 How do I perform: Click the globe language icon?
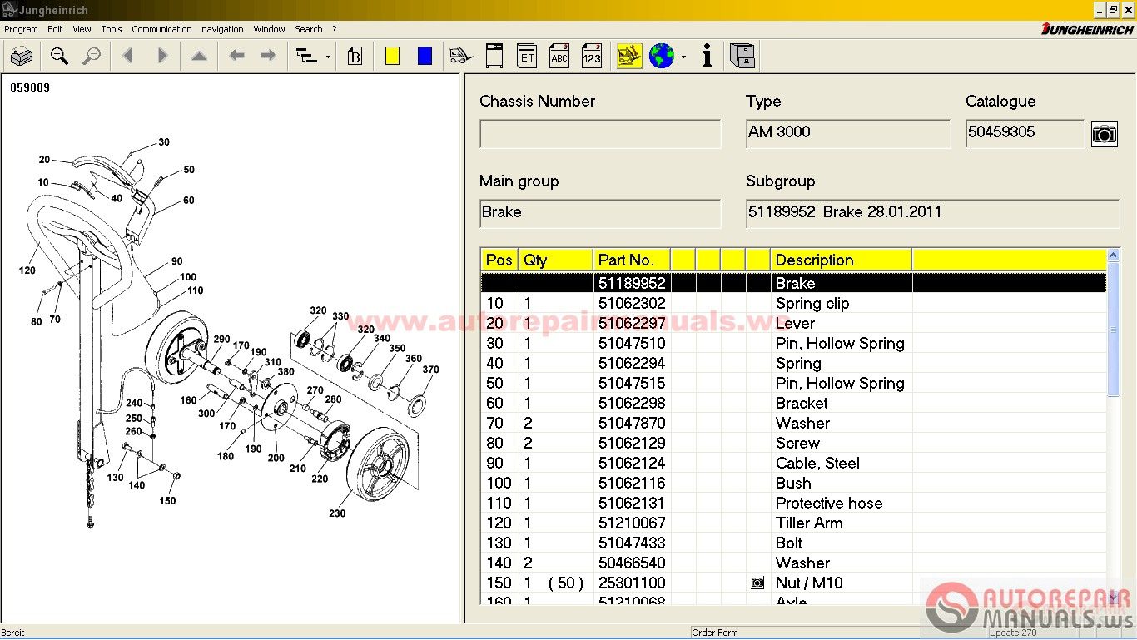coord(662,56)
